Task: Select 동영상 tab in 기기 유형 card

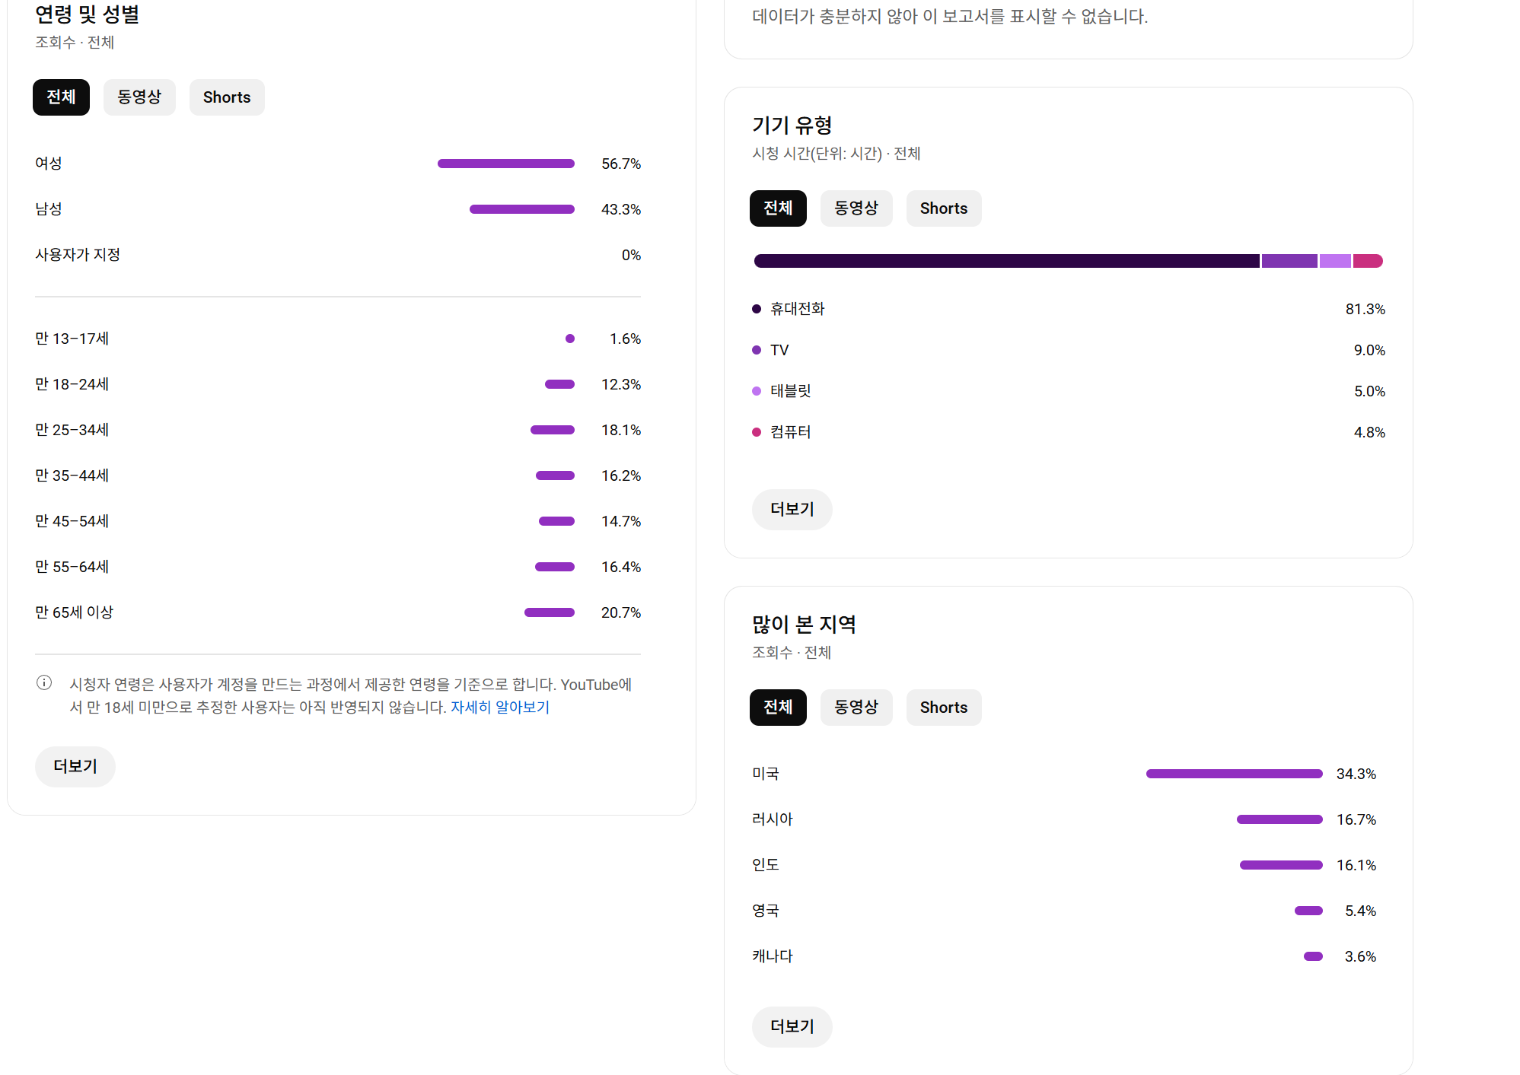Action: pos(856,208)
